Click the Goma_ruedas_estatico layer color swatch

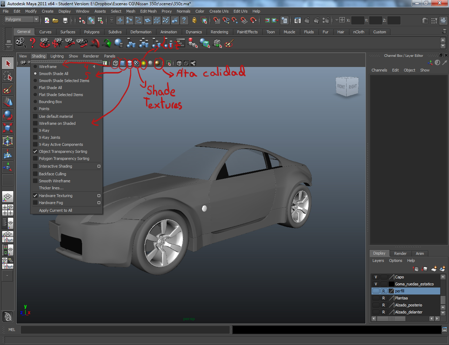click(x=391, y=284)
